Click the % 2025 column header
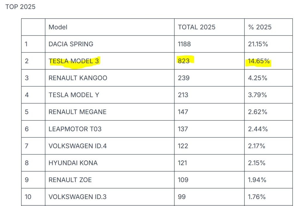Image resolution: width=299 pixels, height=206 pixels. click(x=260, y=27)
